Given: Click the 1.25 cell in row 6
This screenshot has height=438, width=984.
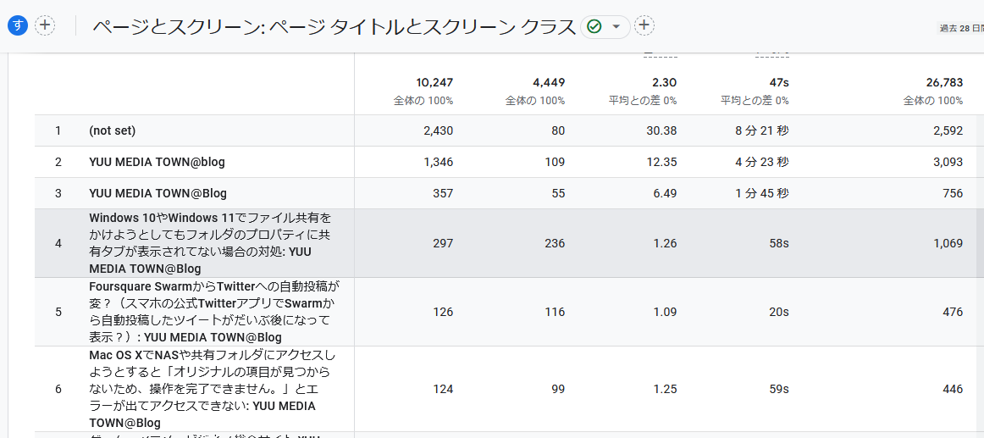Looking at the screenshot, I should (x=666, y=389).
